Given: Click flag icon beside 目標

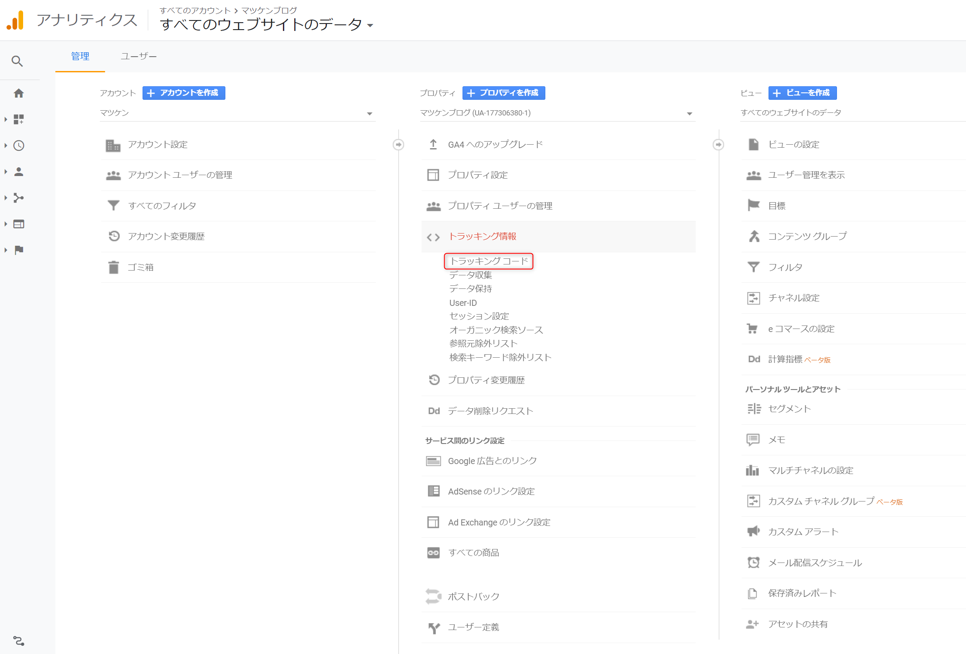Looking at the screenshot, I should tap(754, 205).
